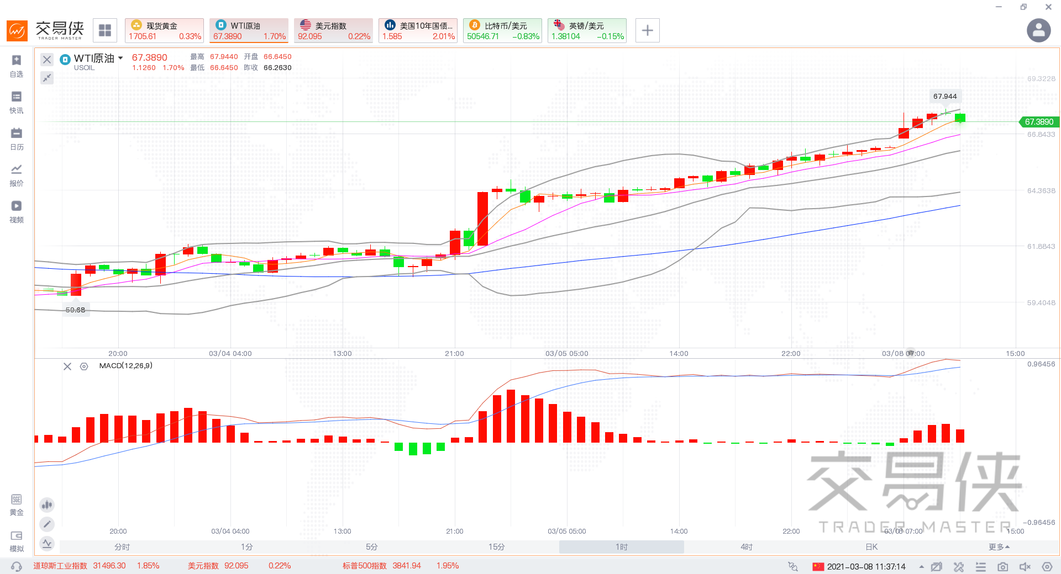
Task: Select the 5分 timeframe
Action: pyautogui.click(x=372, y=547)
